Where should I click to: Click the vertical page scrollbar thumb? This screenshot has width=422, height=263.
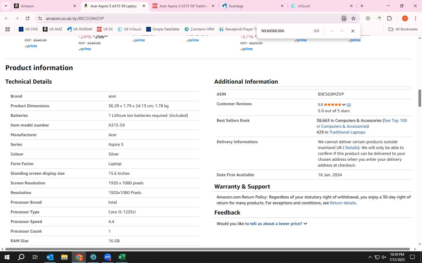point(420,98)
